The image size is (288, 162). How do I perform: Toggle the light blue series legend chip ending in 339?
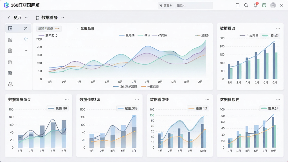tap(128, 109)
